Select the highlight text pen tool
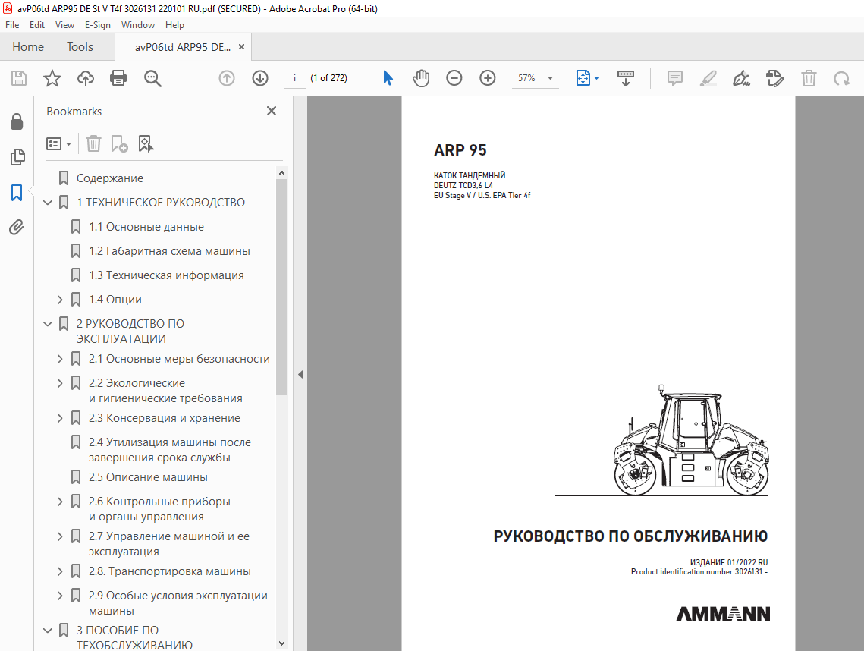The height and width of the screenshot is (651, 864). [708, 78]
